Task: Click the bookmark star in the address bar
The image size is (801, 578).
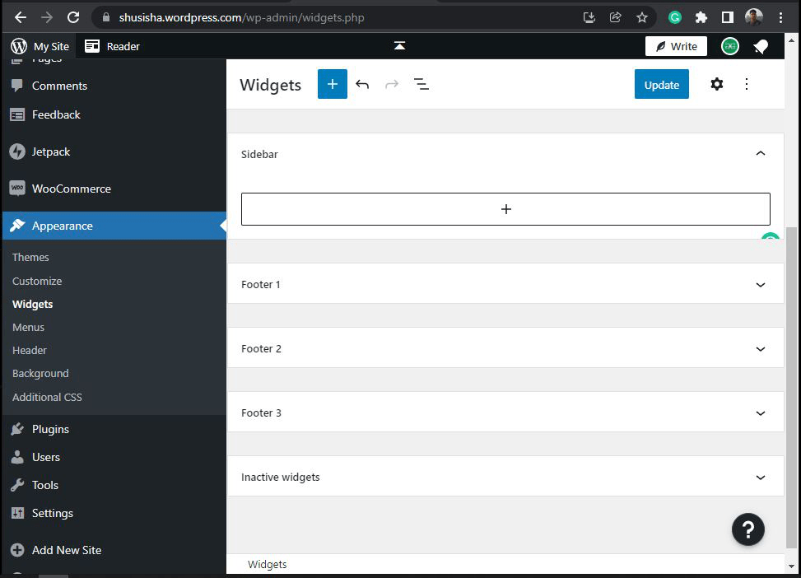Action: coord(642,16)
